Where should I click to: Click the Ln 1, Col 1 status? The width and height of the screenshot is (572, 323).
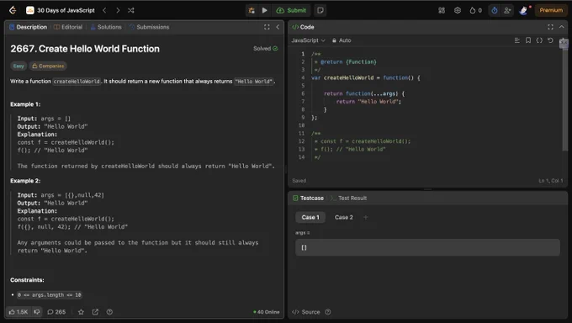pyautogui.click(x=551, y=181)
